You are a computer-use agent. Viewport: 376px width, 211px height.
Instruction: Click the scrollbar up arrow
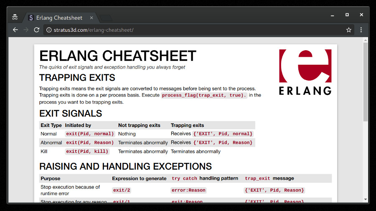pos(365,40)
